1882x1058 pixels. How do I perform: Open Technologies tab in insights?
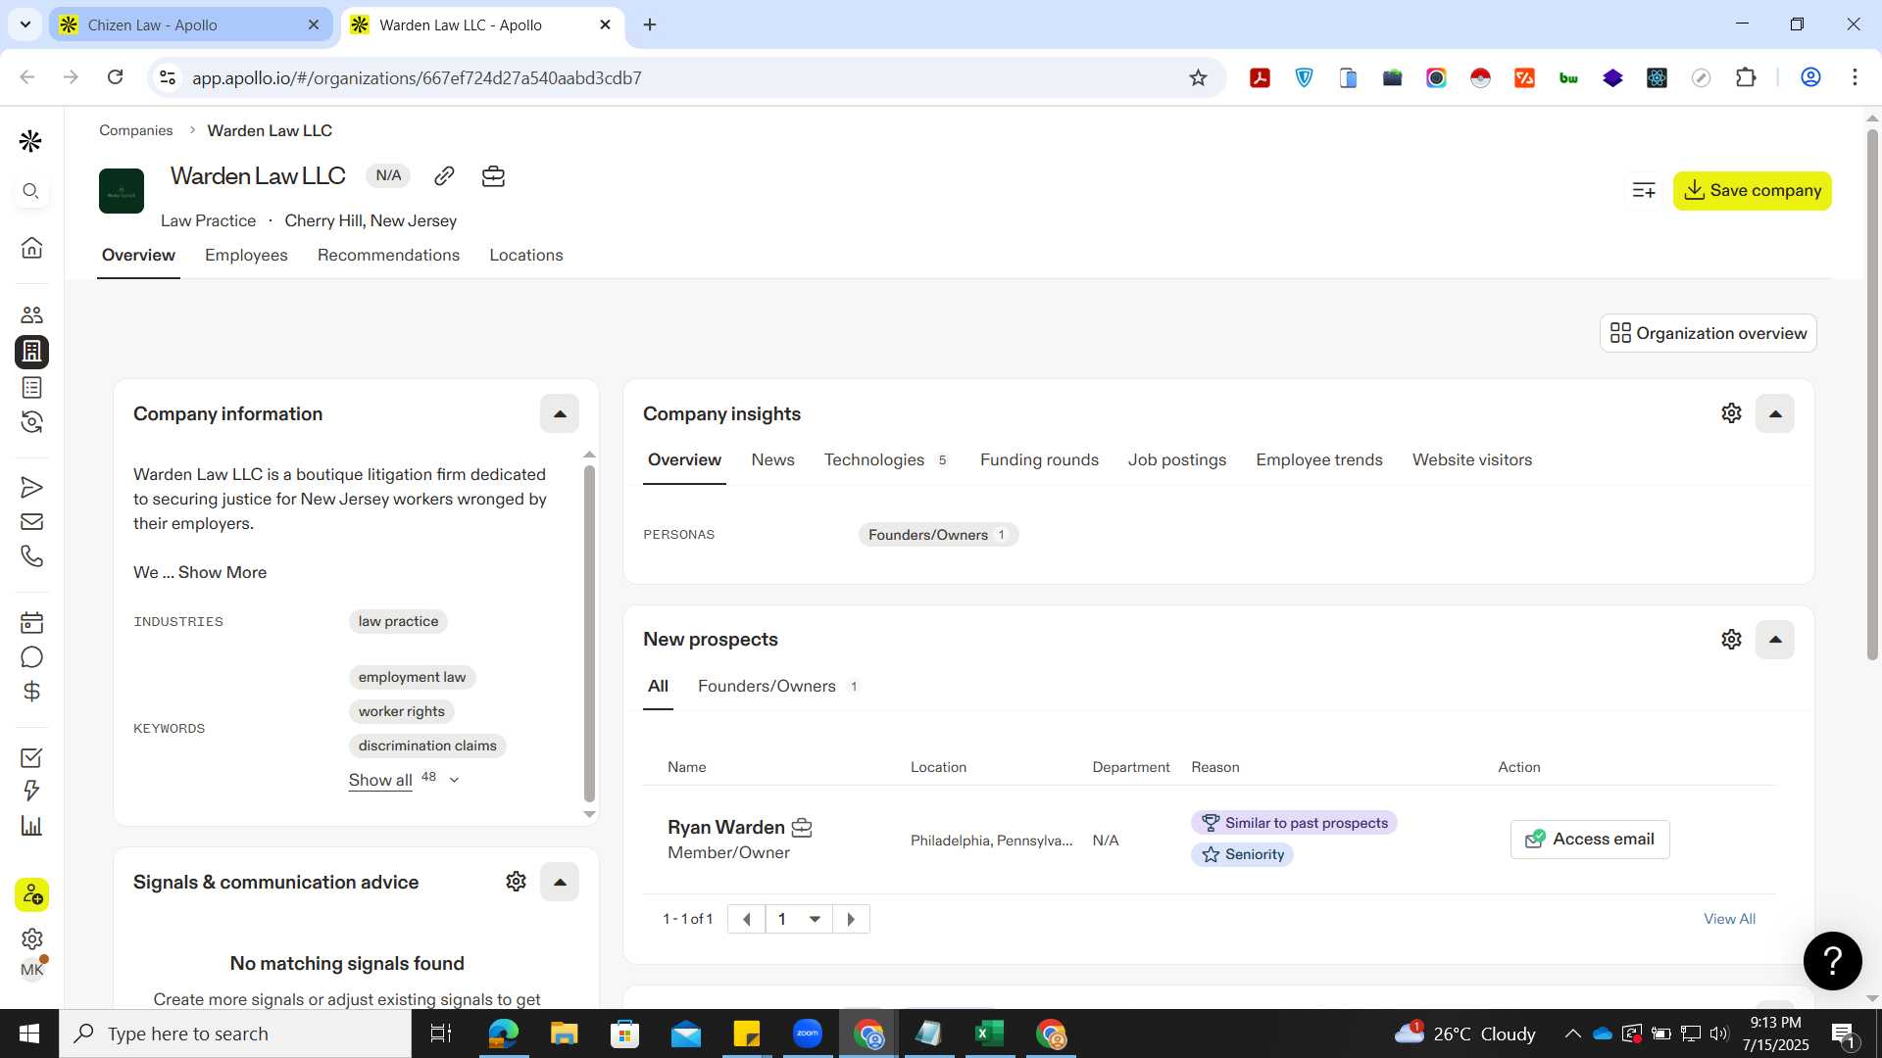885,459
